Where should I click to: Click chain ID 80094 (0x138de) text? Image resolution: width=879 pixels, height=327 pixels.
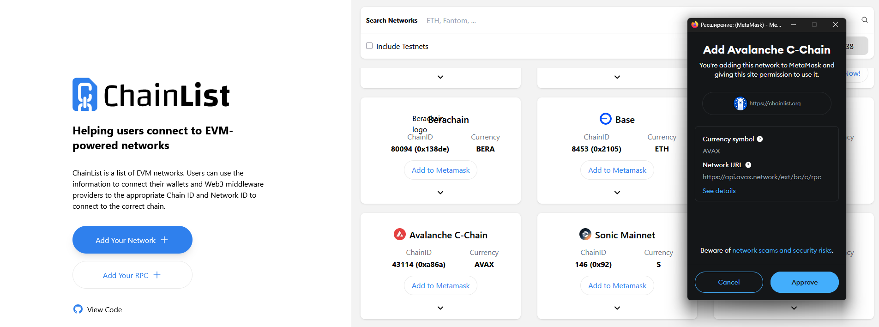click(420, 149)
